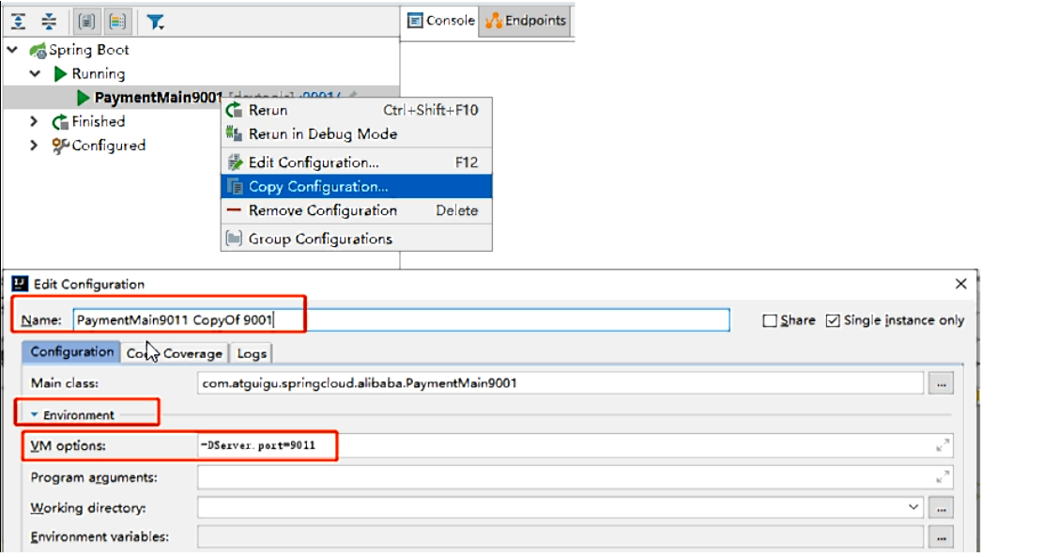Screen dimensions: 1043x557
Task: Switch to the Console tab
Action: click(x=440, y=21)
